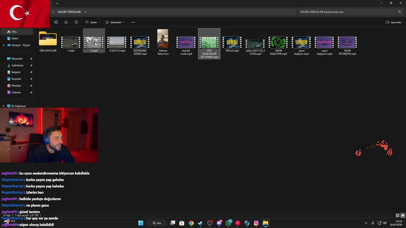
Task: Show hidden system tray icons
Action: (x=367, y=223)
